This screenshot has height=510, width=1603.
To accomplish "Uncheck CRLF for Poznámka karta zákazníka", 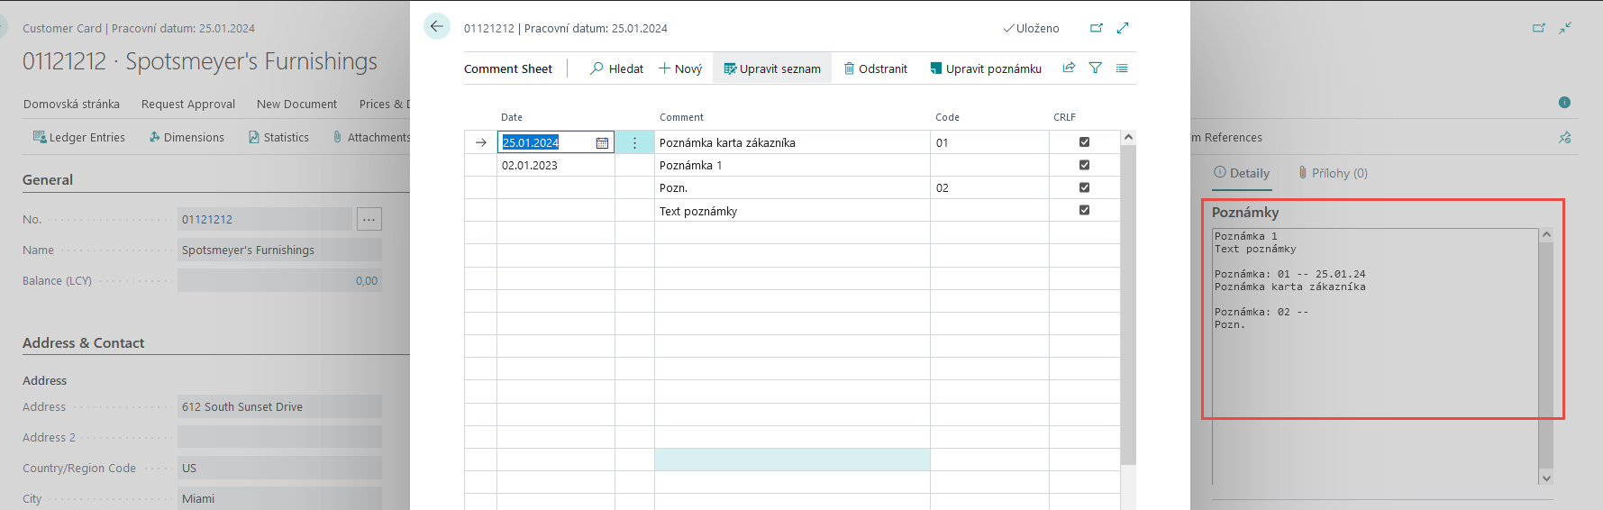I will coord(1084,141).
